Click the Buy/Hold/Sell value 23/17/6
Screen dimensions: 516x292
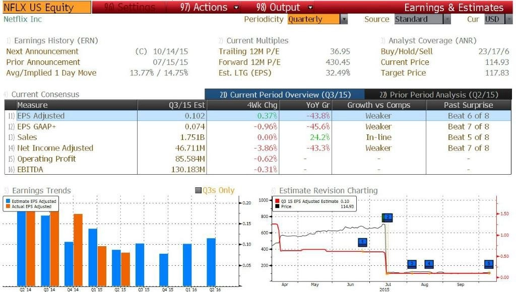pyautogui.click(x=494, y=51)
